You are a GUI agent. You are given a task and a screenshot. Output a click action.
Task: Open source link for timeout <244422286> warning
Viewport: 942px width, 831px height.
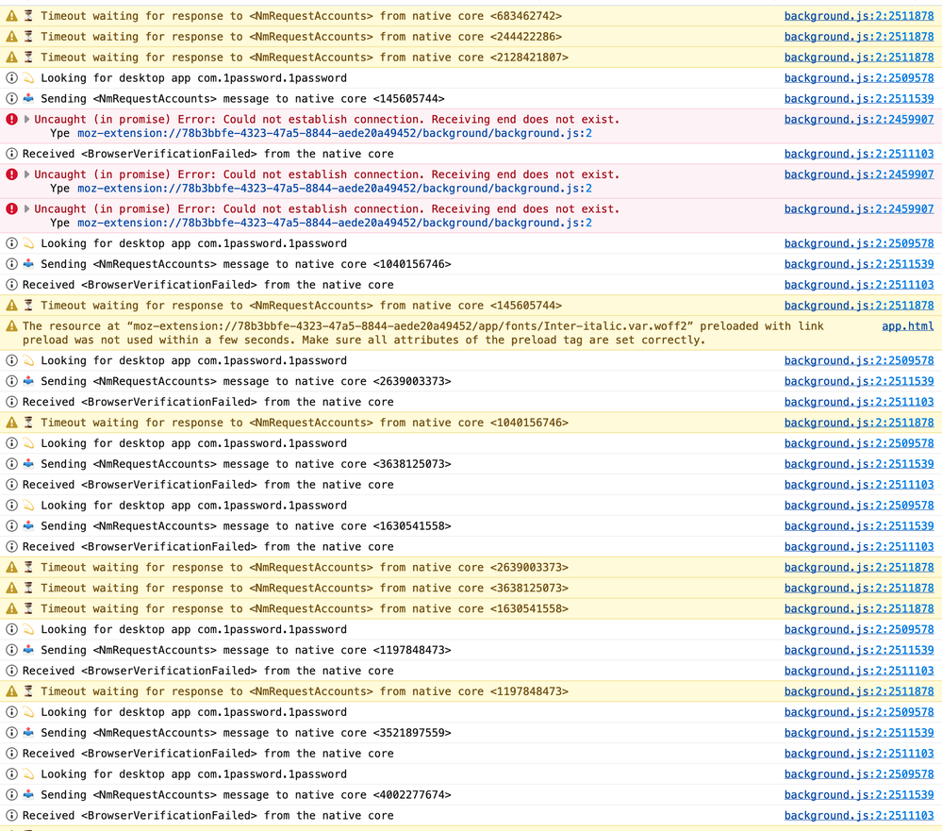point(858,37)
